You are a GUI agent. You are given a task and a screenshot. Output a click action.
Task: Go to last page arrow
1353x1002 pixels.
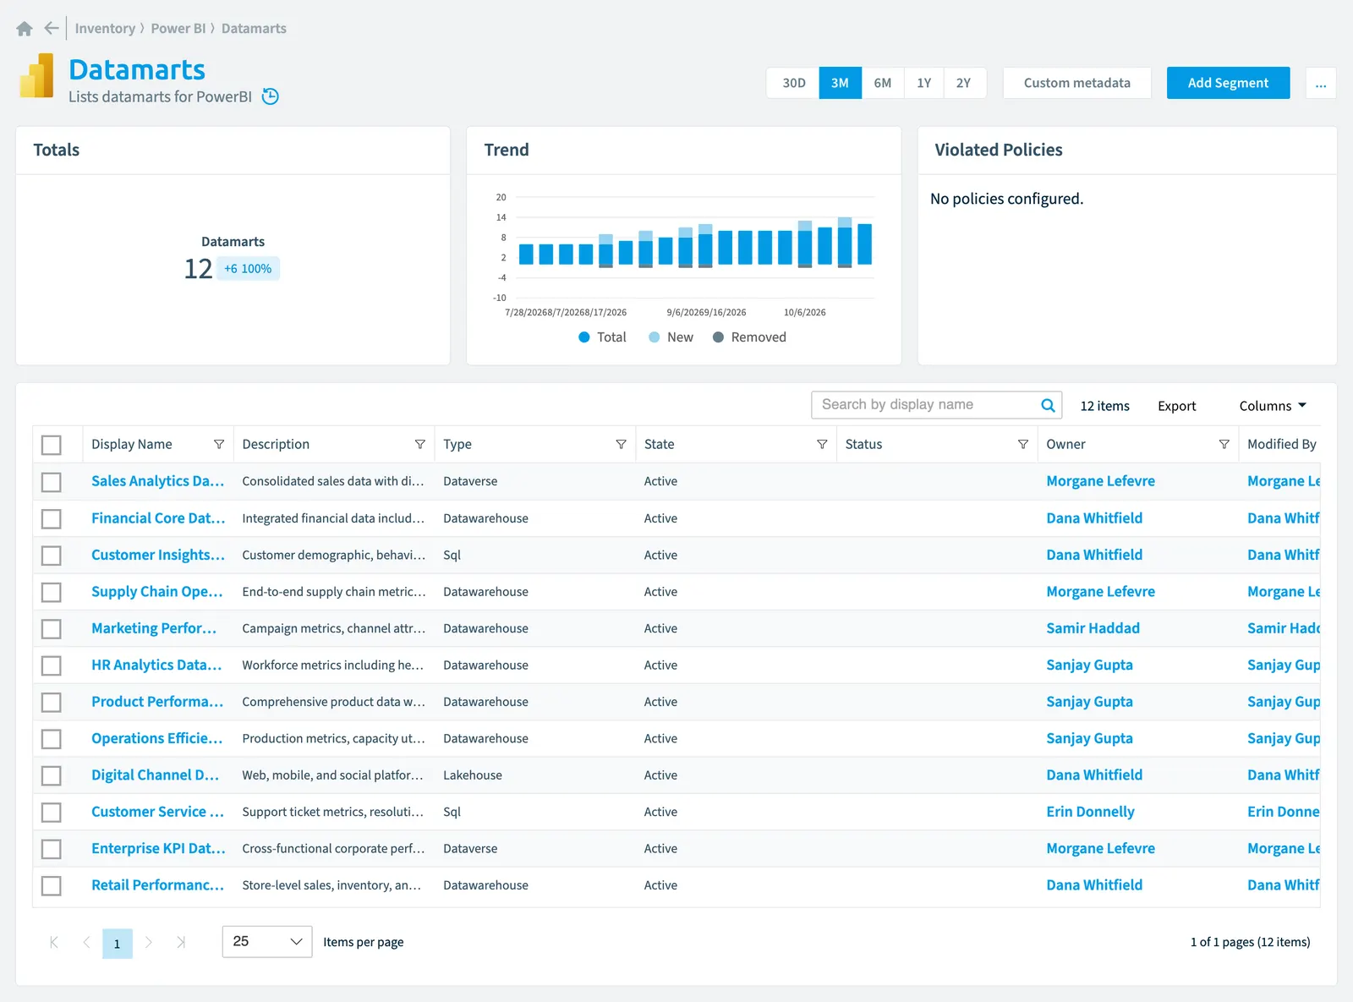click(181, 942)
